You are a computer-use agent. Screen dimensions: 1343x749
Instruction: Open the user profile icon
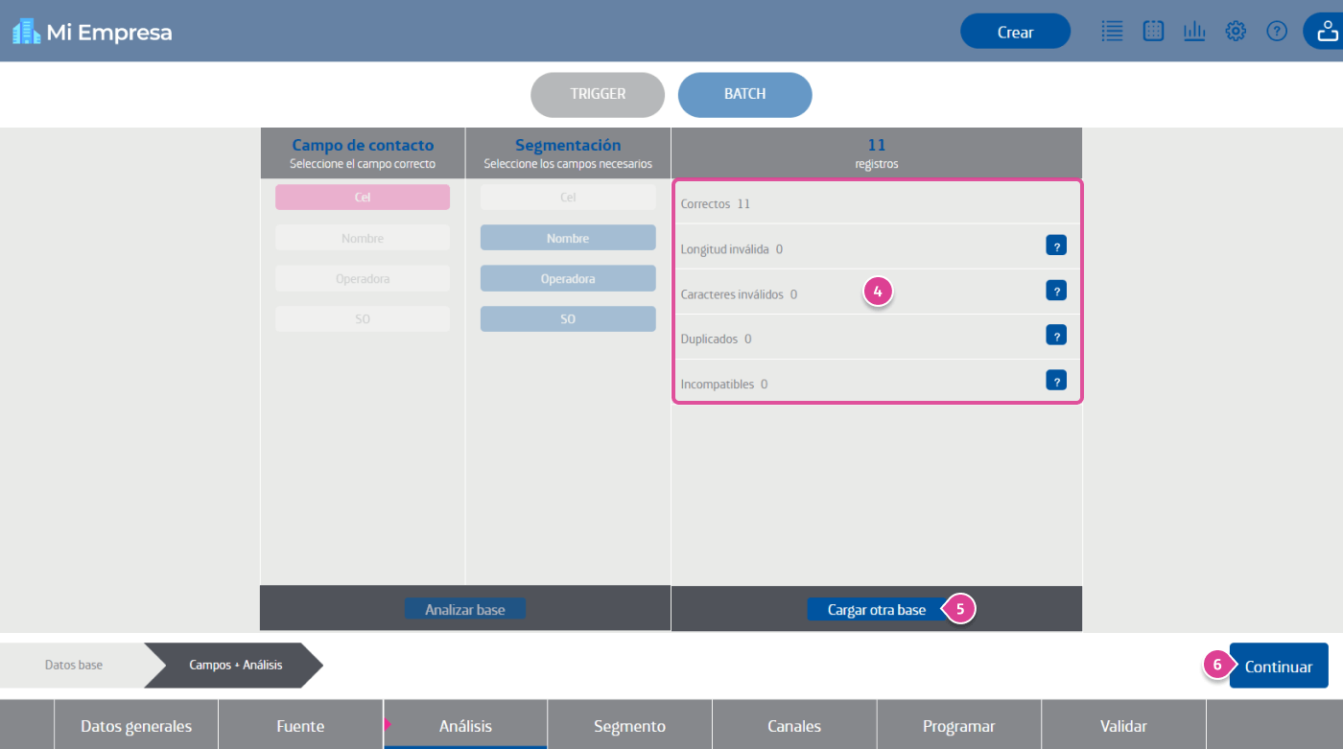[1327, 32]
